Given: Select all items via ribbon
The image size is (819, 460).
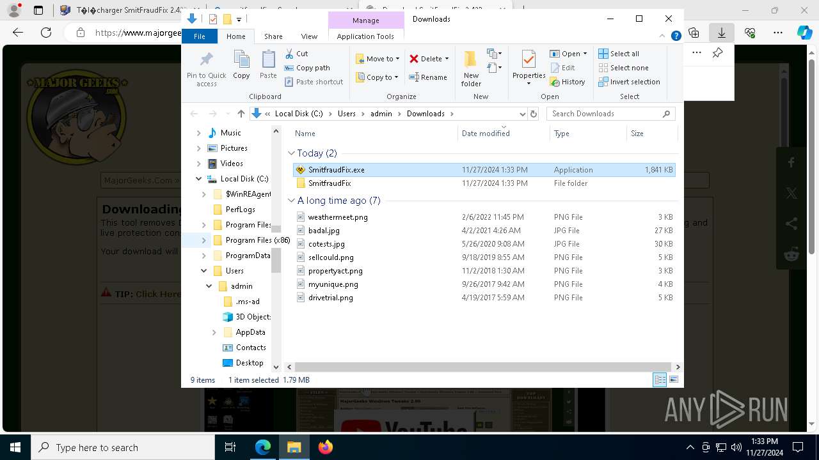Looking at the screenshot, I should [618, 54].
